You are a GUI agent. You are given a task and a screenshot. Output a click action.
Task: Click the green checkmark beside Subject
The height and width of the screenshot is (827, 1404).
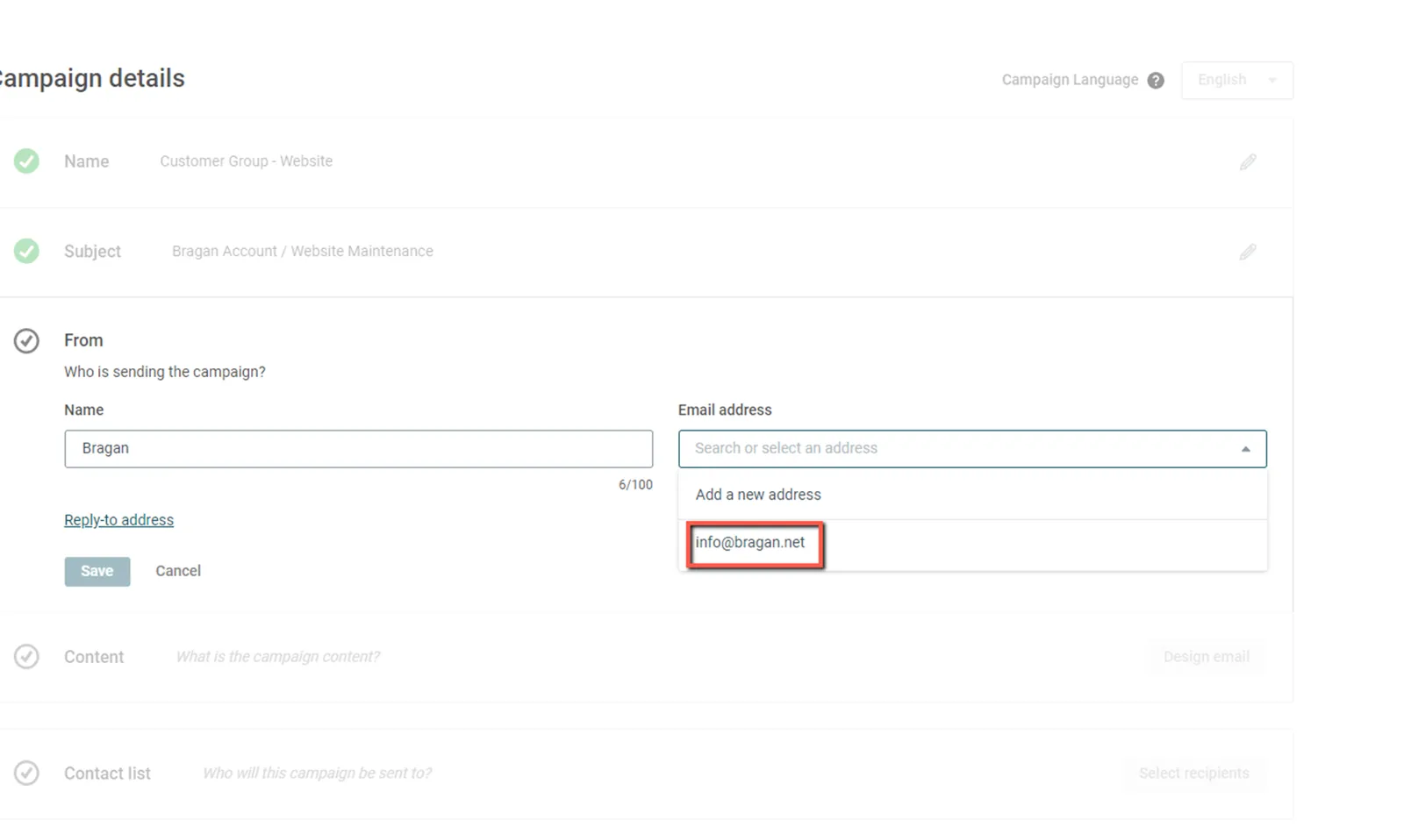point(26,251)
